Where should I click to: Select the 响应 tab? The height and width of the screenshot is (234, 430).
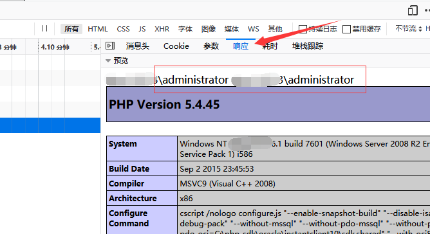(241, 46)
